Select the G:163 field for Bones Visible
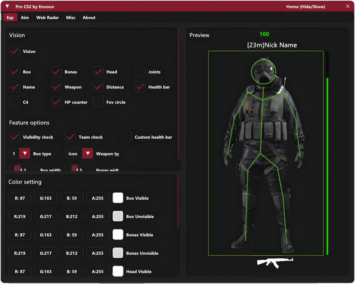Viewport: 355px width, 284px height. 46,235
